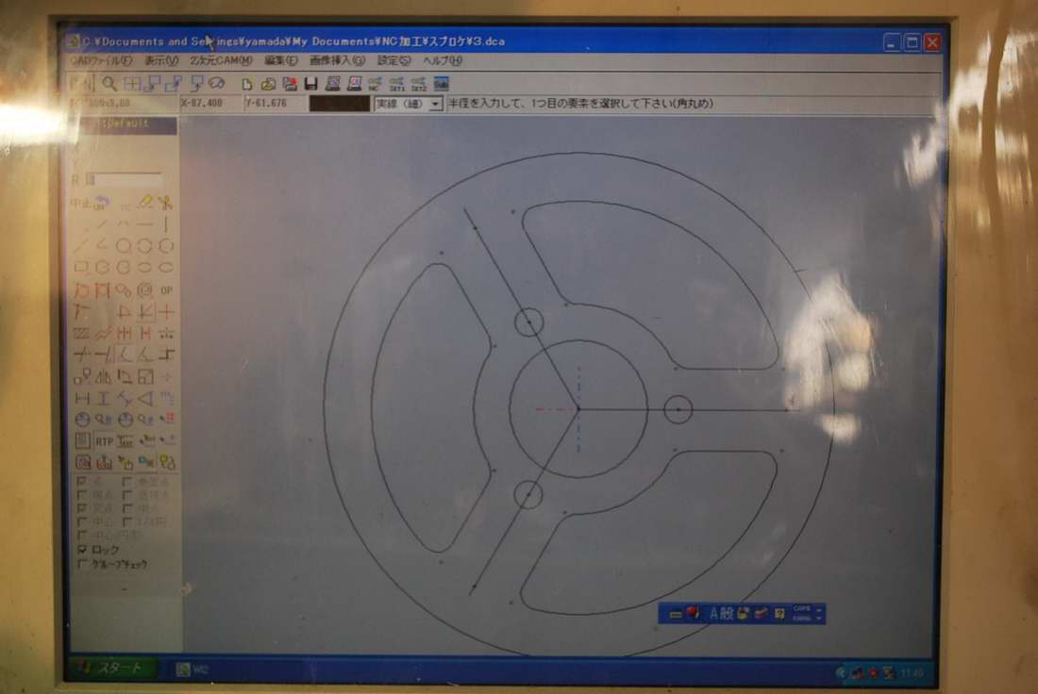Click the RTP tool icon
The height and width of the screenshot is (694, 1038).
point(104,441)
